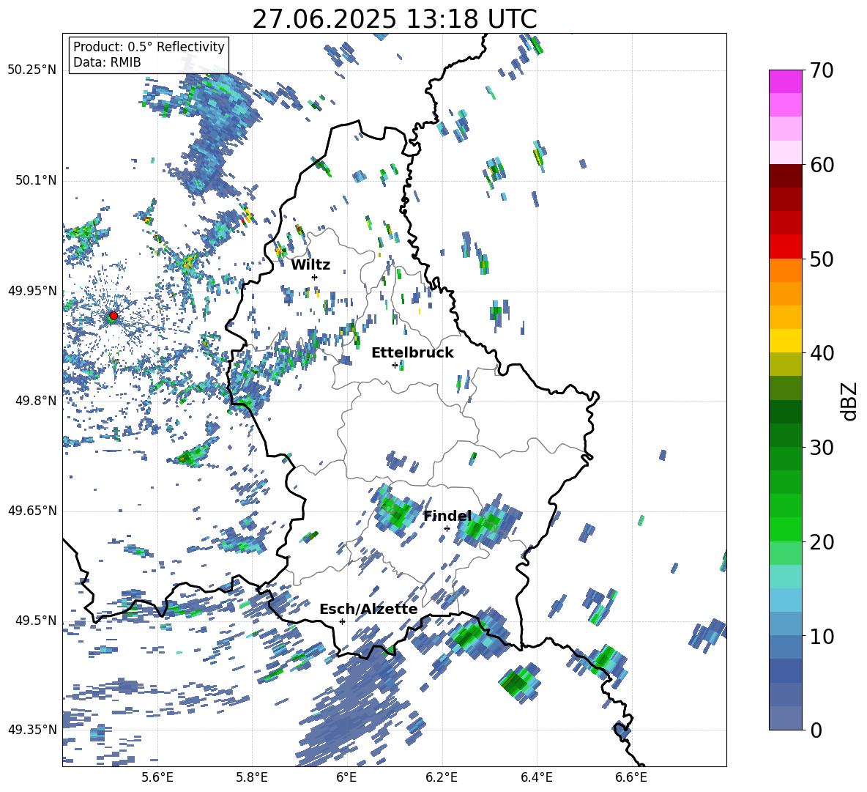Screen dimensions: 867x792
Task: Click the Findel location label
Action: (x=447, y=517)
